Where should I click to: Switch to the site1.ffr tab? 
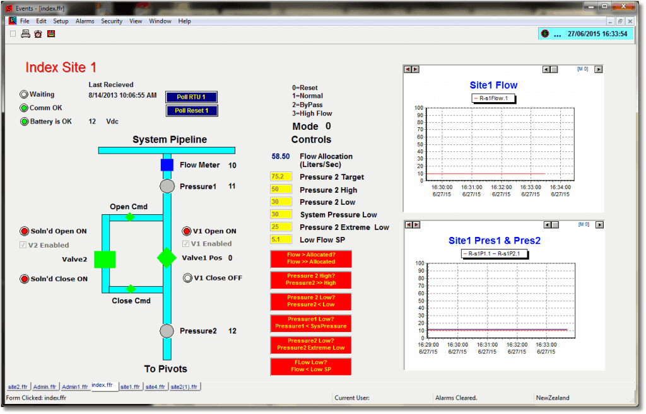click(130, 386)
